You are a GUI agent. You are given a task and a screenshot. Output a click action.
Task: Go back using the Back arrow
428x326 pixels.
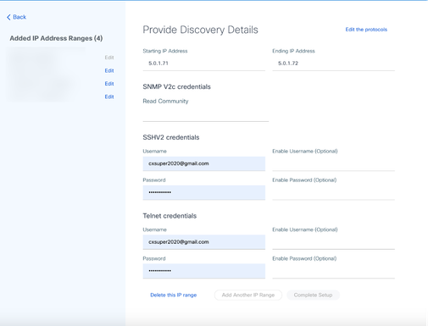pos(16,17)
